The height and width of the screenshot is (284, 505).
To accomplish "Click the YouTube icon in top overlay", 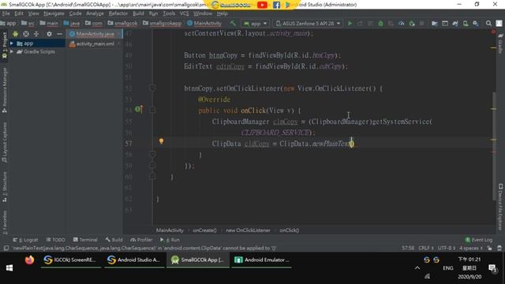I will 262,5.
